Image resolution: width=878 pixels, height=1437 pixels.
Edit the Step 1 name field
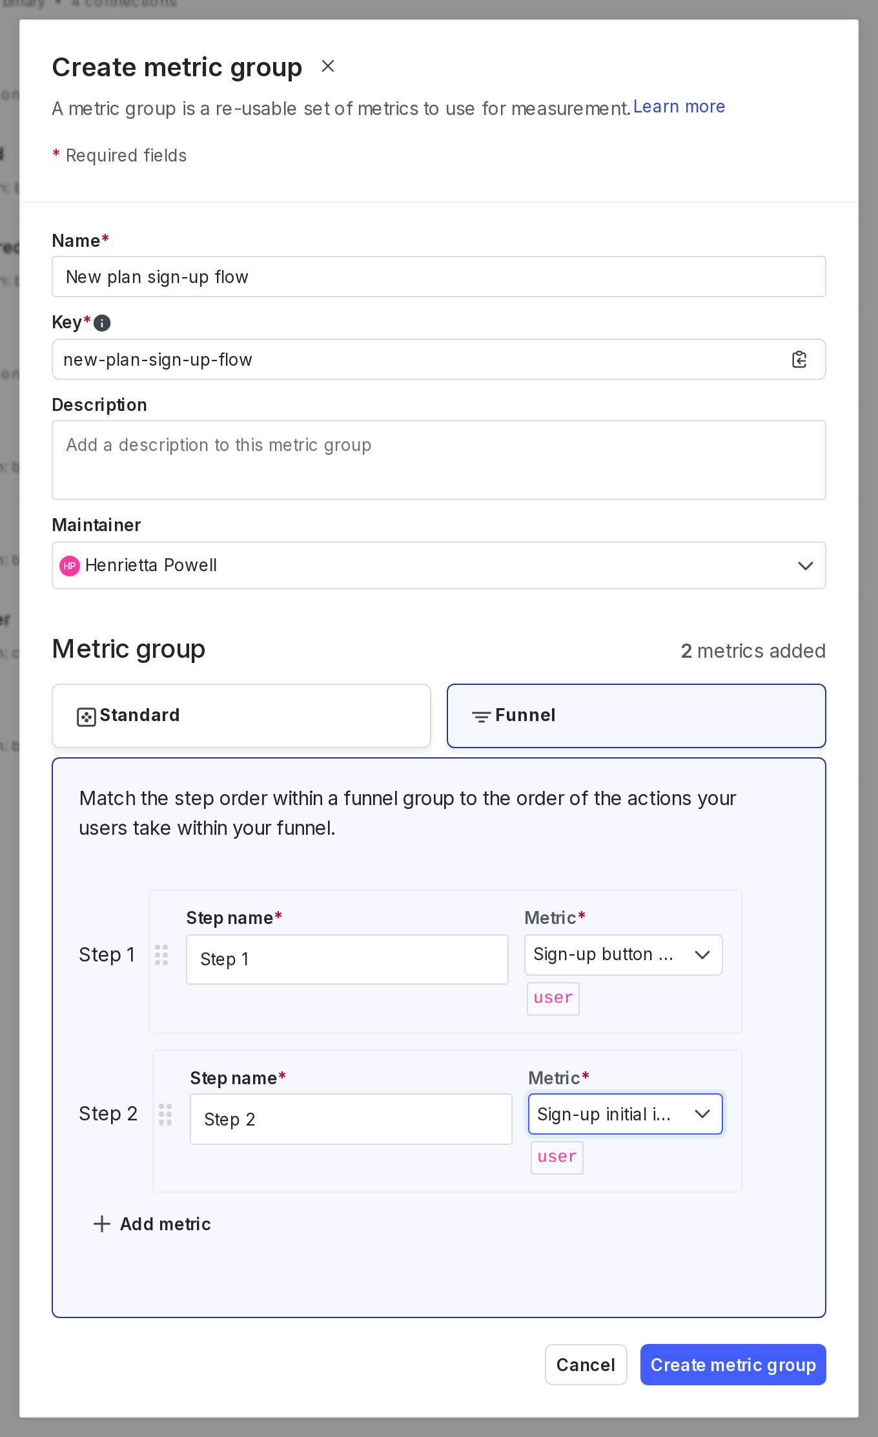tap(347, 960)
